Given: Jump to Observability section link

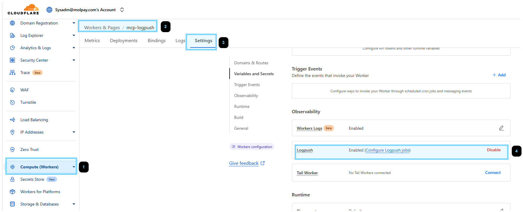Looking at the screenshot, I should tap(246, 96).
